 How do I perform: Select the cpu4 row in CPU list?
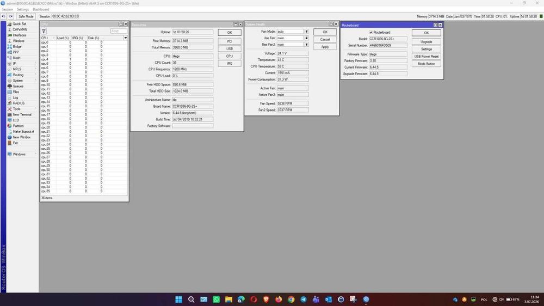[84, 59]
